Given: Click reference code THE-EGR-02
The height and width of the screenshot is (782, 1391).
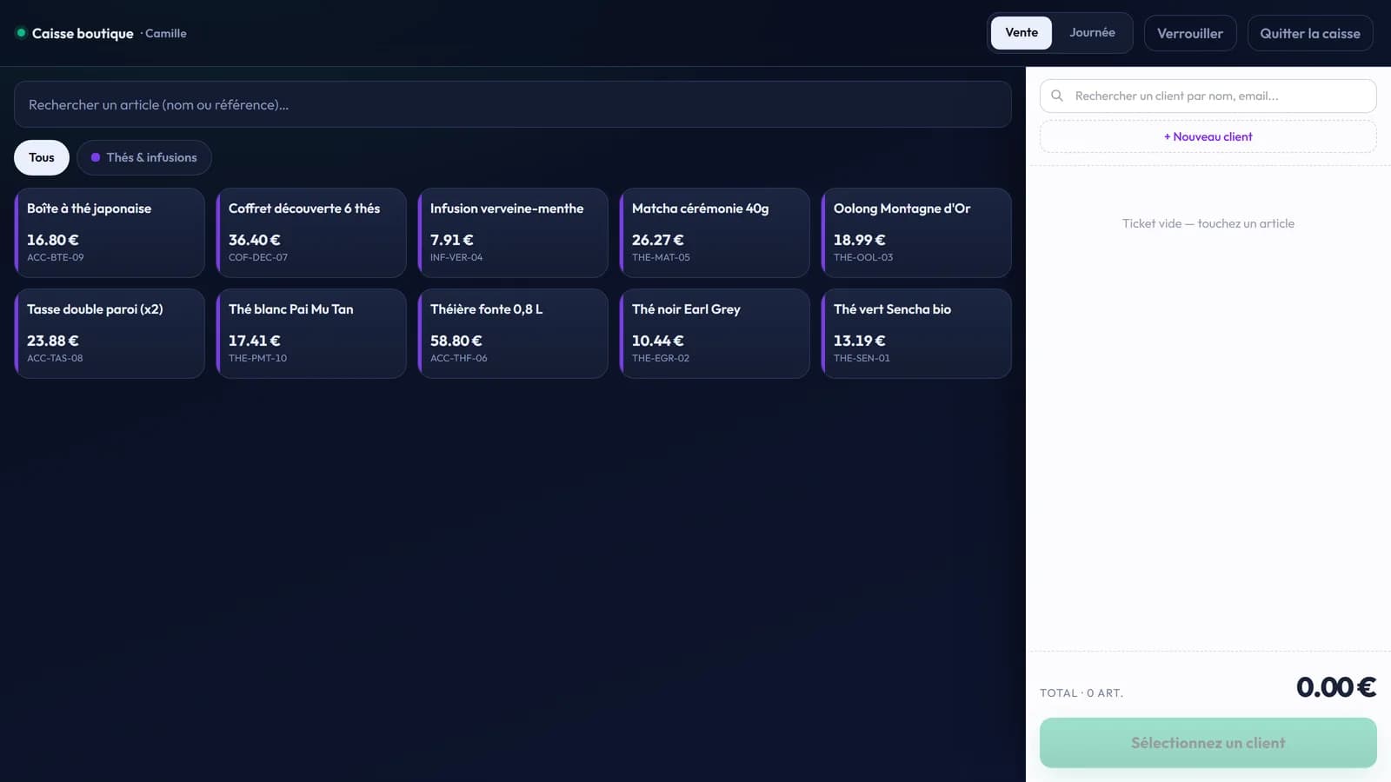Looking at the screenshot, I should pyautogui.click(x=661, y=358).
